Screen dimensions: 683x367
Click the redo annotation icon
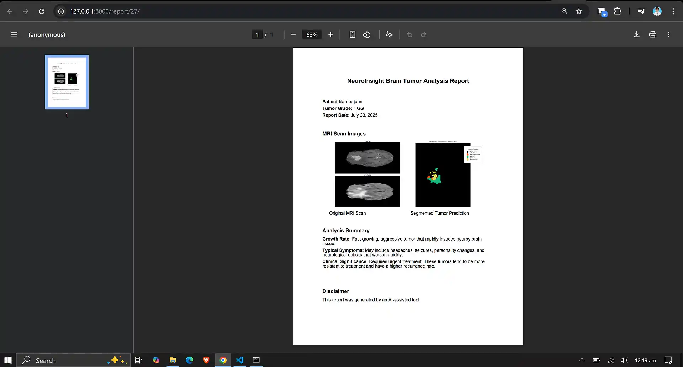pyautogui.click(x=423, y=34)
